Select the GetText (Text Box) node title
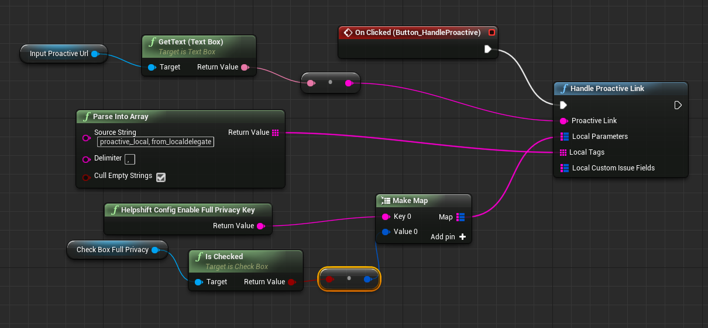 pyautogui.click(x=191, y=42)
